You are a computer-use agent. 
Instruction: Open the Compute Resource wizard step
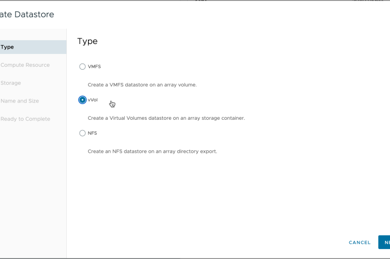[x=25, y=65]
